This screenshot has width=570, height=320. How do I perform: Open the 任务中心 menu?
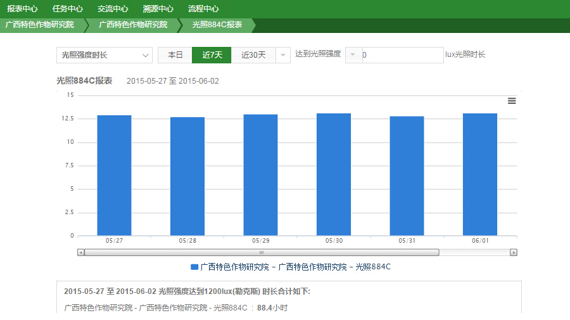[68, 9]
